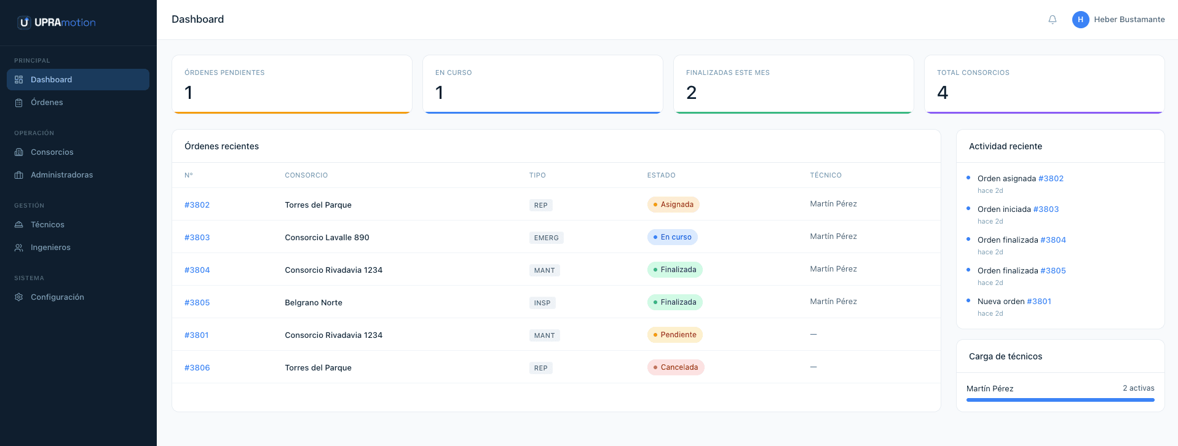This screenshot has width=1178, height=446.
Task: Go to Órdenes in the sidebar
Action: coord(78,103)
